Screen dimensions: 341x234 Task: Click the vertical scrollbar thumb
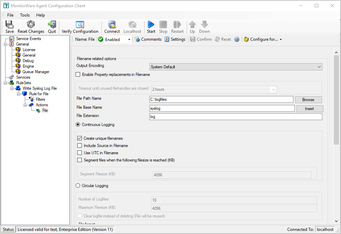[x=336, y=100]
